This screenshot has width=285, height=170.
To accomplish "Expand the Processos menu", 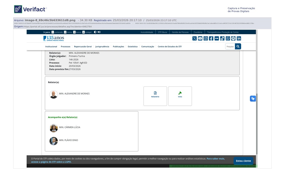I will [x=65, y=47].
